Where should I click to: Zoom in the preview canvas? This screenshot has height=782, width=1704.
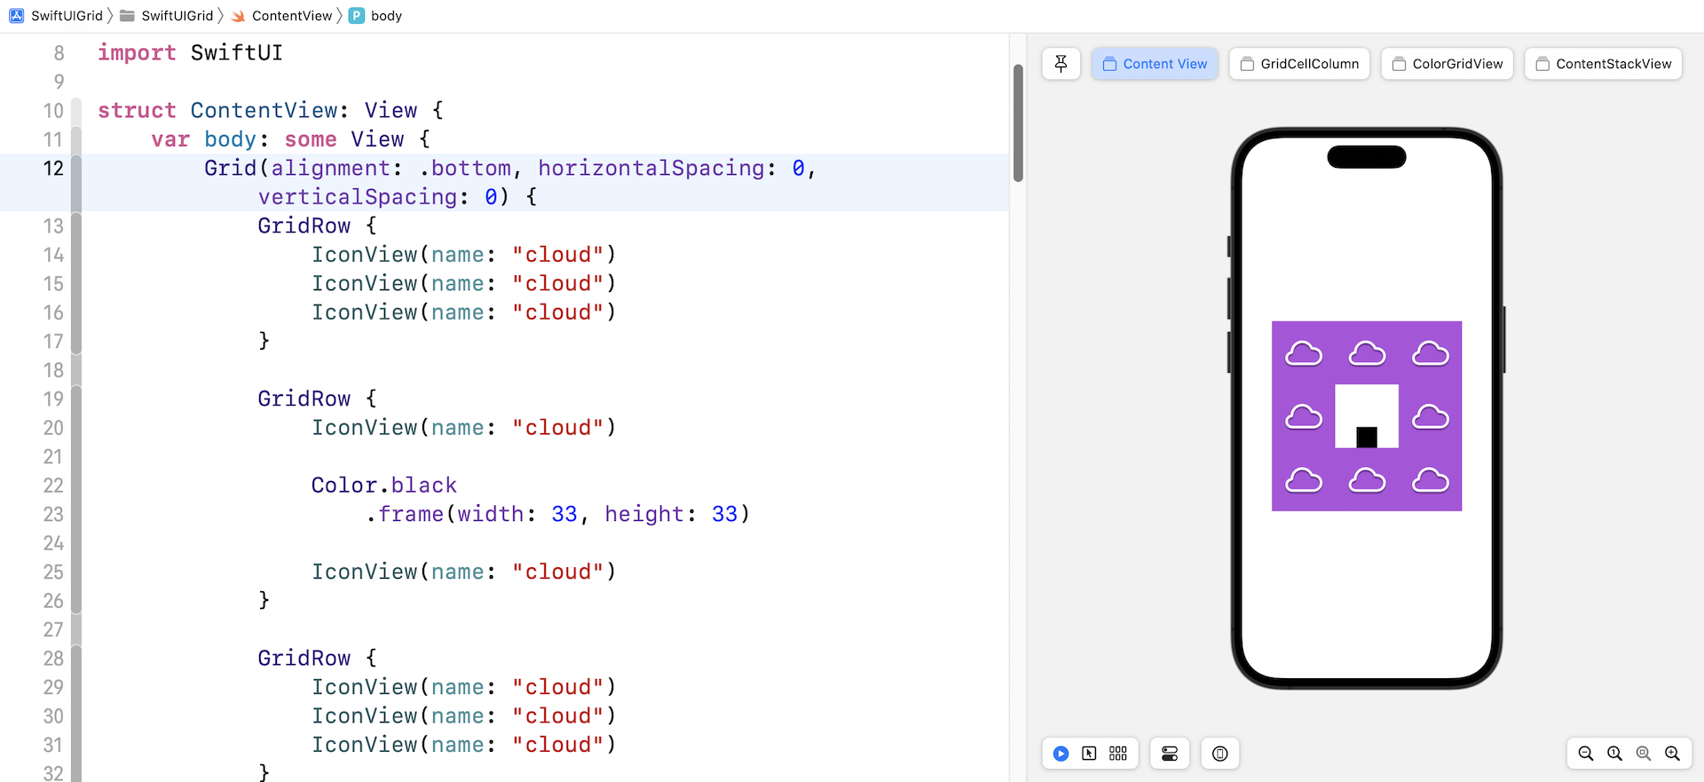[x=1672, y=754]
